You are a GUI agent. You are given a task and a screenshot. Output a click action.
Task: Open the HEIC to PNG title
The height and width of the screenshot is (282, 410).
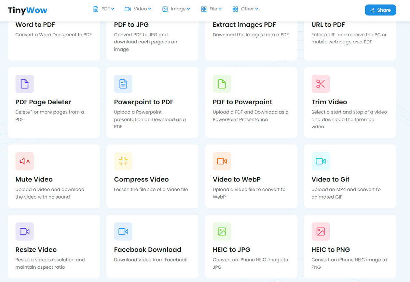click(x=331, y=250)
